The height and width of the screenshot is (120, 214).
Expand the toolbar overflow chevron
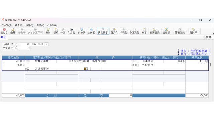coord(213,33)
